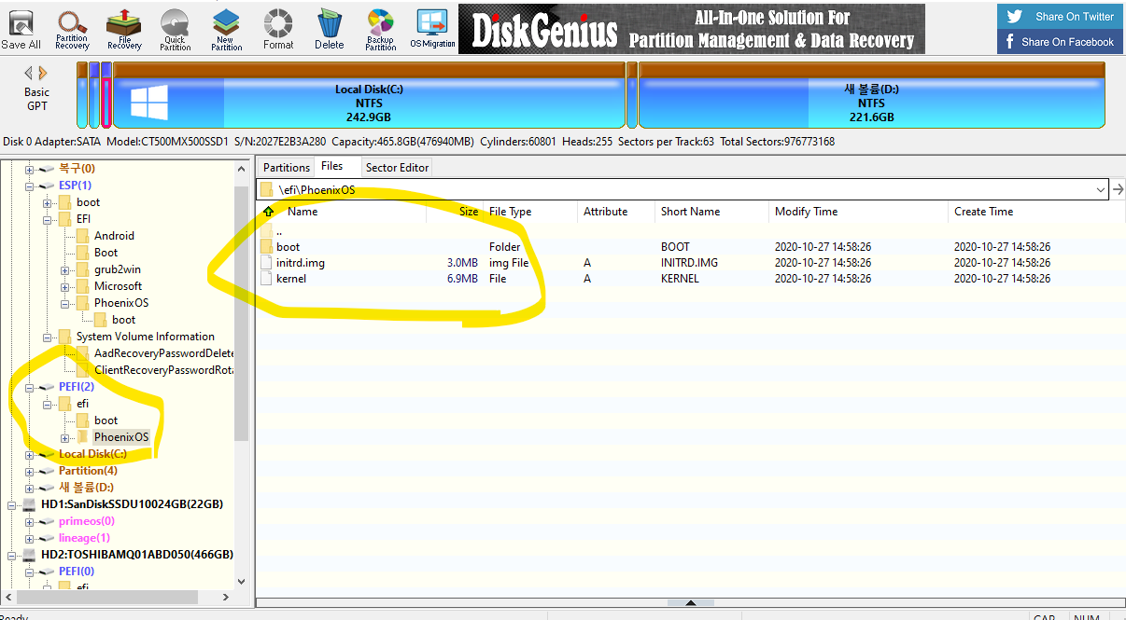
Task: Expand the boot folder under ESP(1)
Action: (47, 202)
